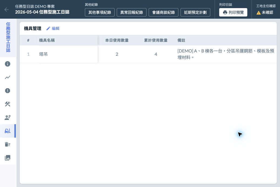Click the printer icon in 列印預覽
Viewport: 280px width, 187px height.
click(225, 12)
